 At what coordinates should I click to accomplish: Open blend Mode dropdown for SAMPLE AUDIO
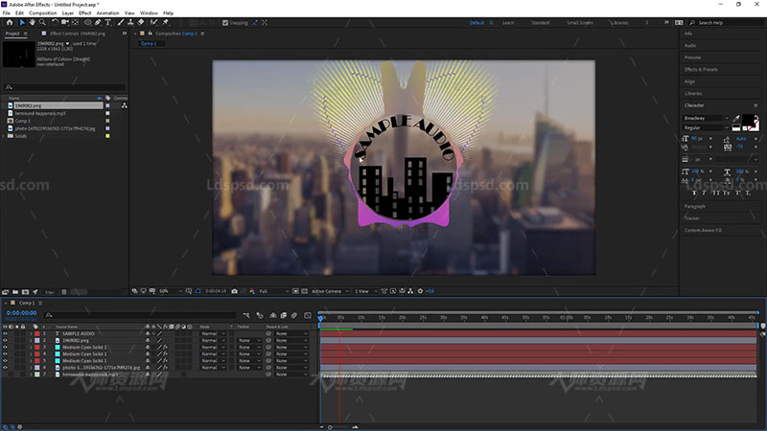coord(213,333)
